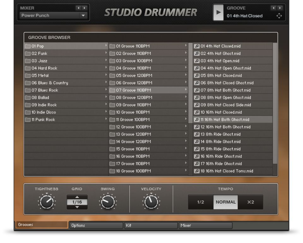Image resolution: width=303 pixels, height=243 pixels.
Task: Set tempo to half speed
Action: coord(200,202)
